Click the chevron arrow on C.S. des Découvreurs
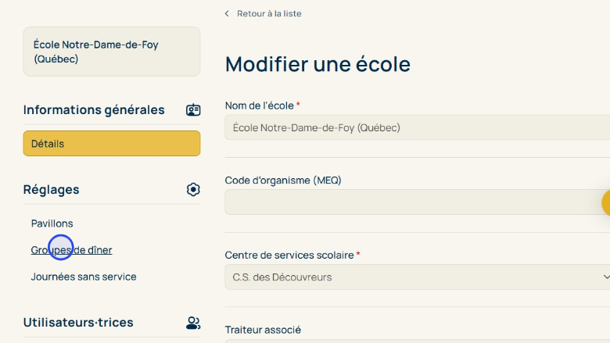Screen dimensions: 610x343 605,277
